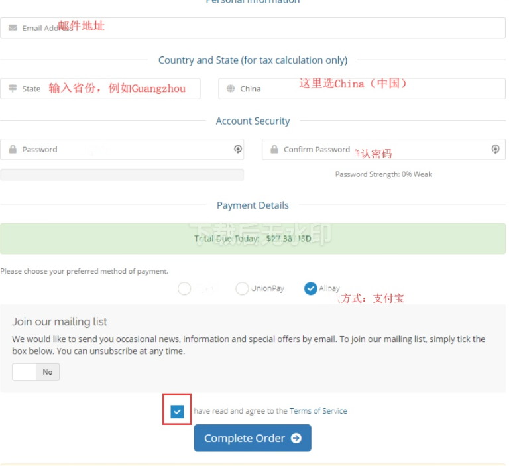Click the password strength meter bar
Screen dimensions: 519x466
tap(122, 175)
